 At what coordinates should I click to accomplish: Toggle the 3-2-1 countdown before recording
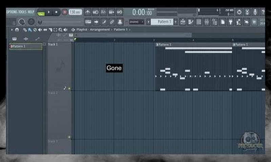tap(103, 12)
